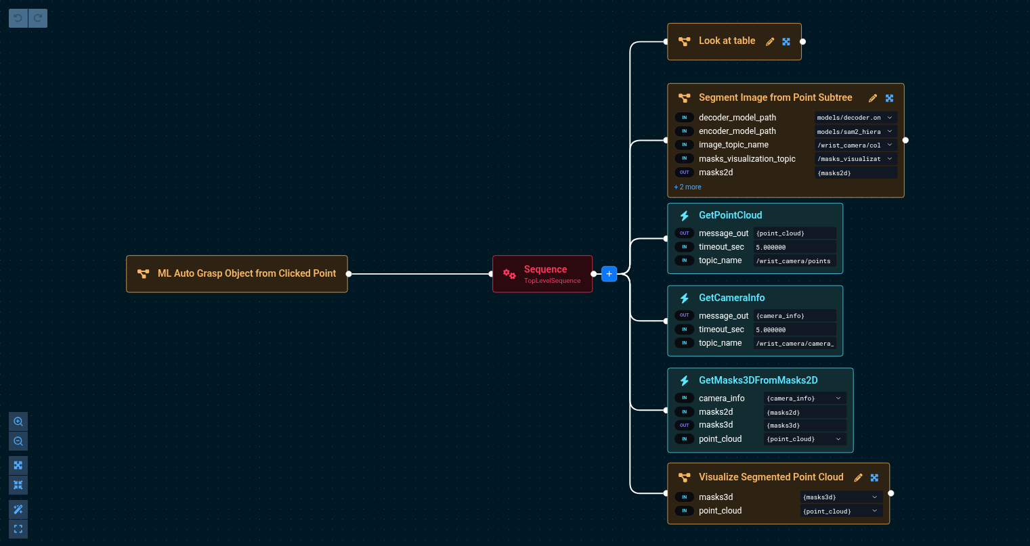Edit GetPointCloud topic_name field
Screen dimensions: 1030x546
pyautogui.click(x=795, y=260)
